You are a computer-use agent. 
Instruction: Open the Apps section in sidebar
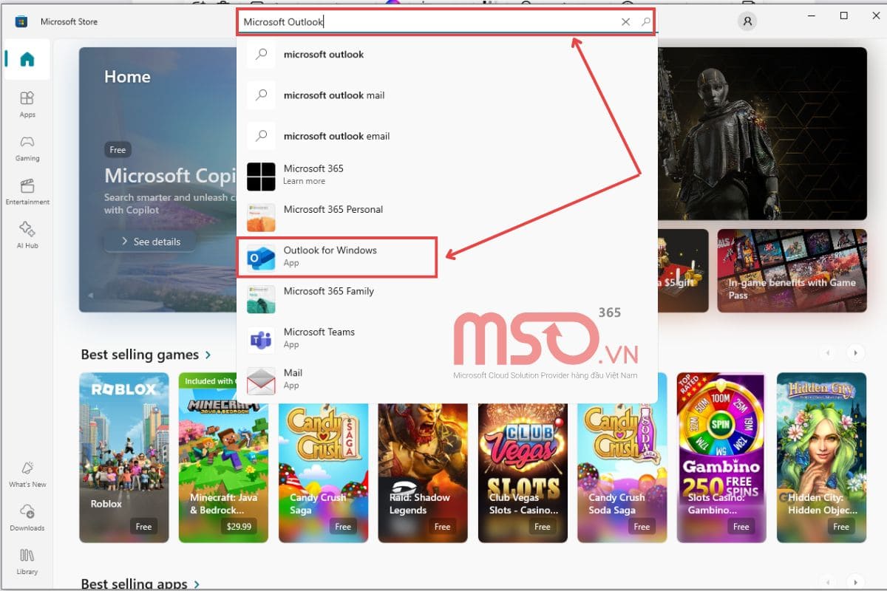(27, 104)
